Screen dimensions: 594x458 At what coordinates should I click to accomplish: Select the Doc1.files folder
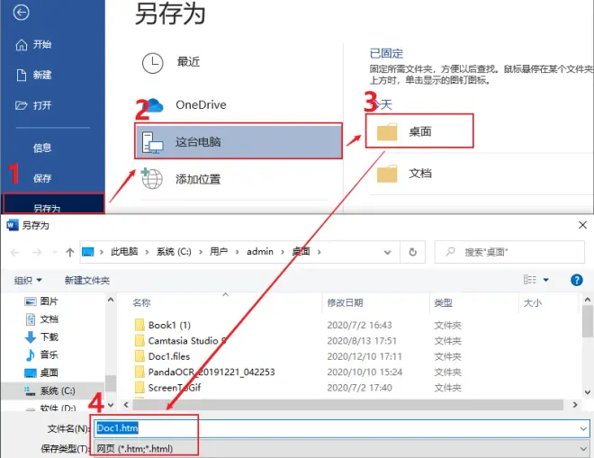[x=163, y=356]
